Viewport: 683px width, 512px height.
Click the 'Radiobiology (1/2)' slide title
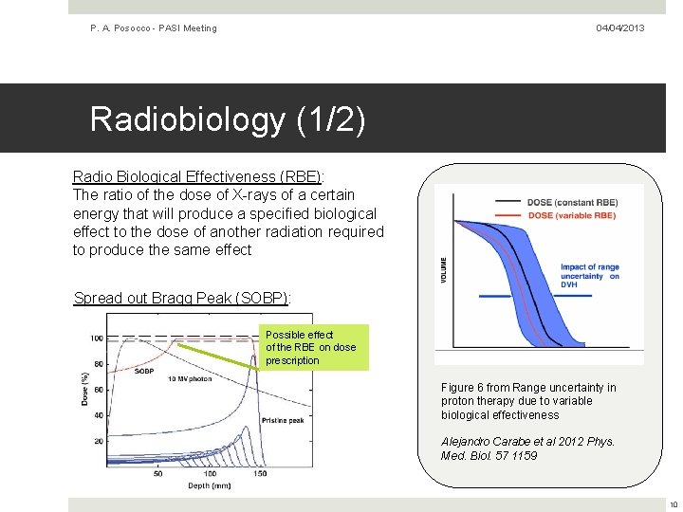(x=228, y=119)
